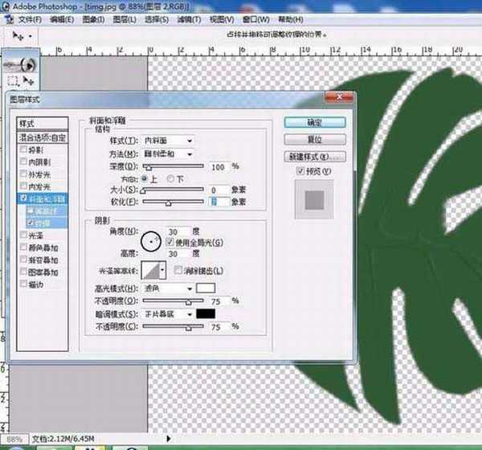The width and height of the screenshot is (482, 450).
Task: Expand the 高光模式 (Highlight Mode) dropdown
Action: click(x=167, y=288)
